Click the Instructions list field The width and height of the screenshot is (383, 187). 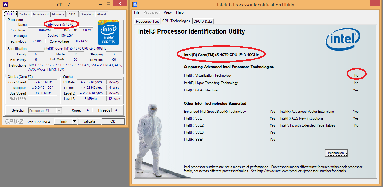(75, 67)
